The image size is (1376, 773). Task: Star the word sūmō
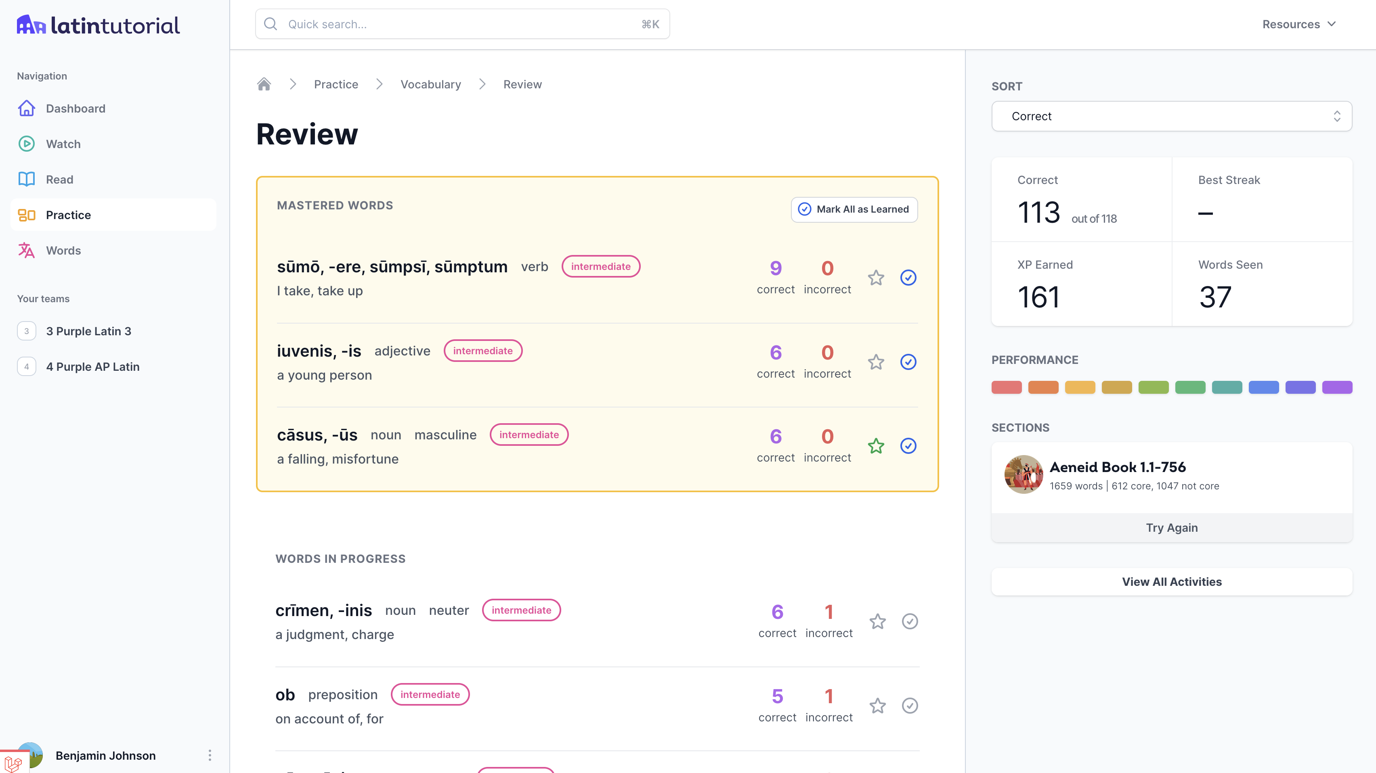pyautogui.click(x=876, y=278)
